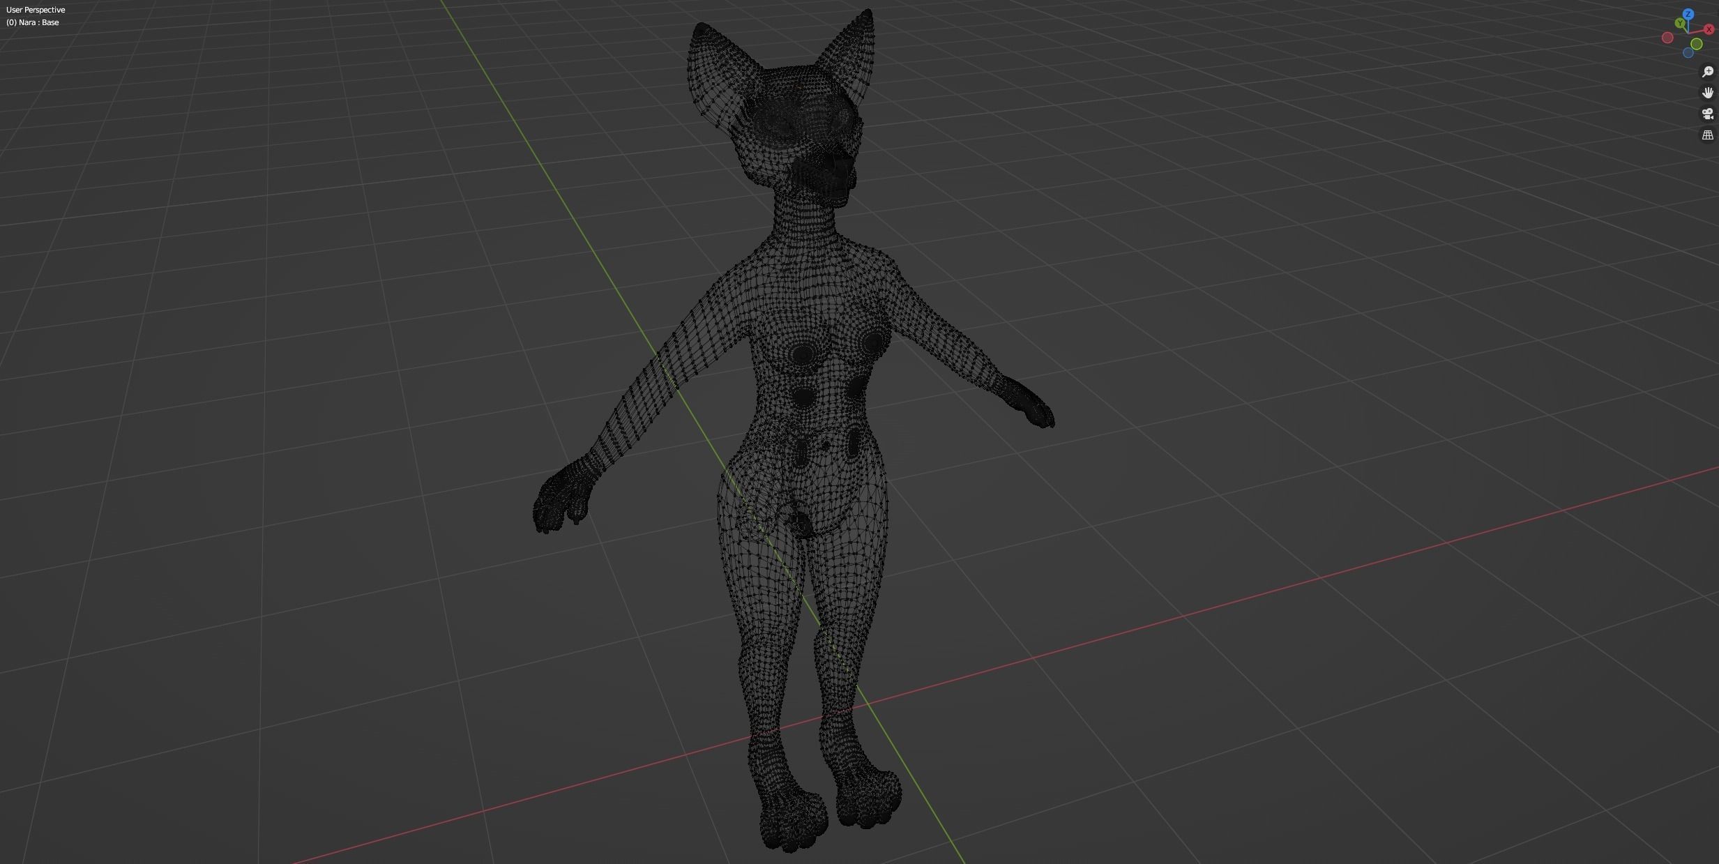Click the 'User Perspective' viewport label
Viewport: 1719px width, 864px height.
click(x=36, y=10)
